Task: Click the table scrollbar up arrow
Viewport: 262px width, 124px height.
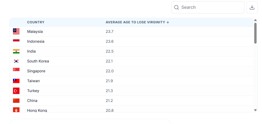Action: point(255,20)
